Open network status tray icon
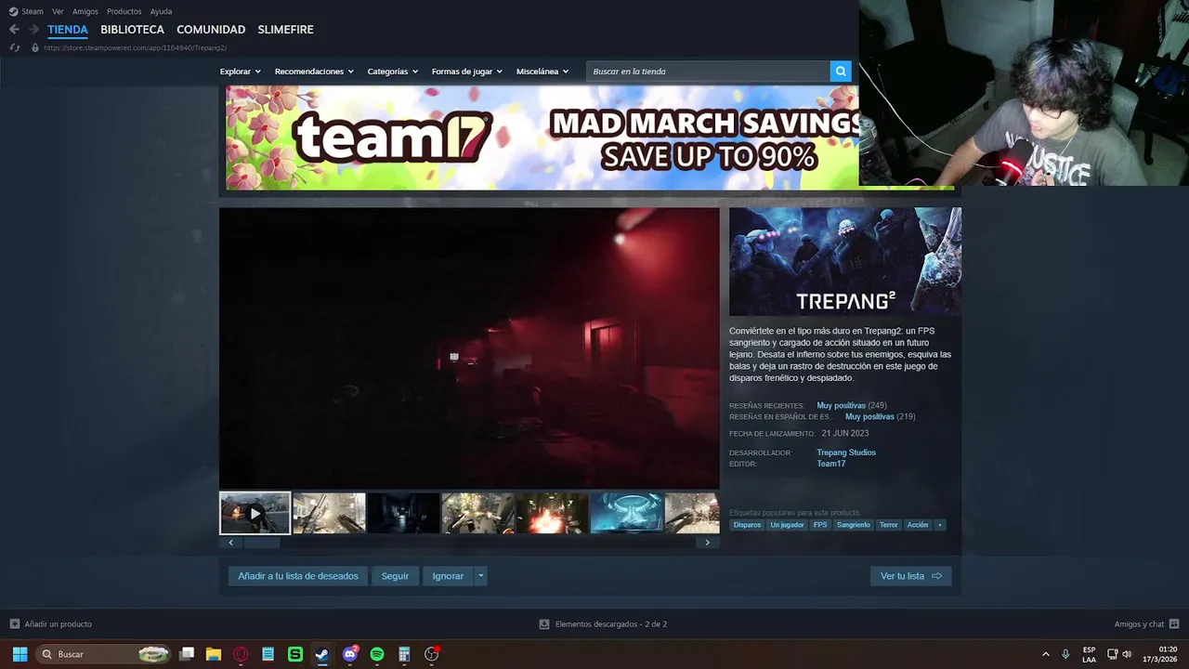 click(x=1113, y=654)
